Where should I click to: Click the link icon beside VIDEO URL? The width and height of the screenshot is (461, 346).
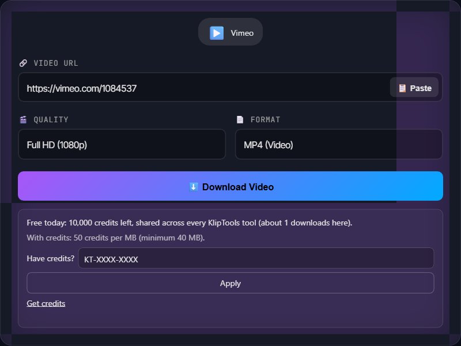pyautogui.click(x=23, y=63)
